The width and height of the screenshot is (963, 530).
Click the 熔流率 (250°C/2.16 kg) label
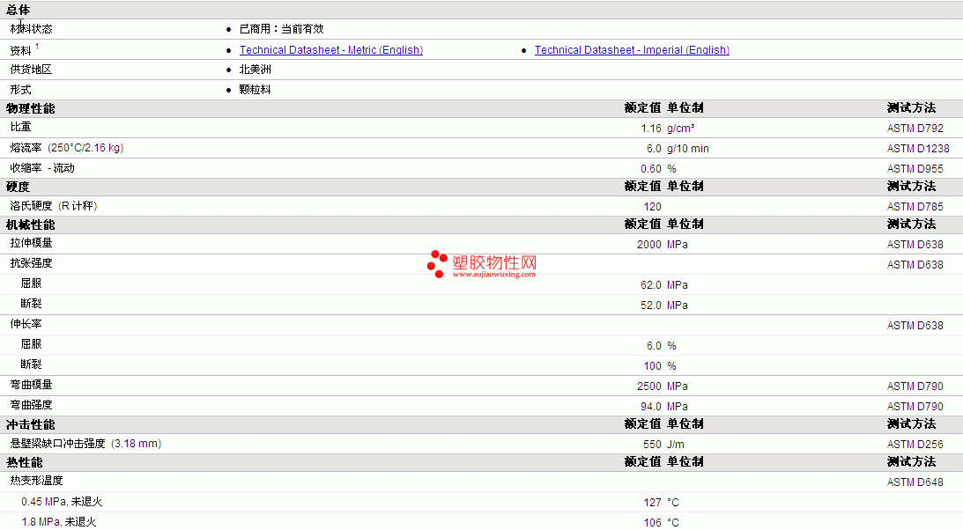[x=67, y=148]
